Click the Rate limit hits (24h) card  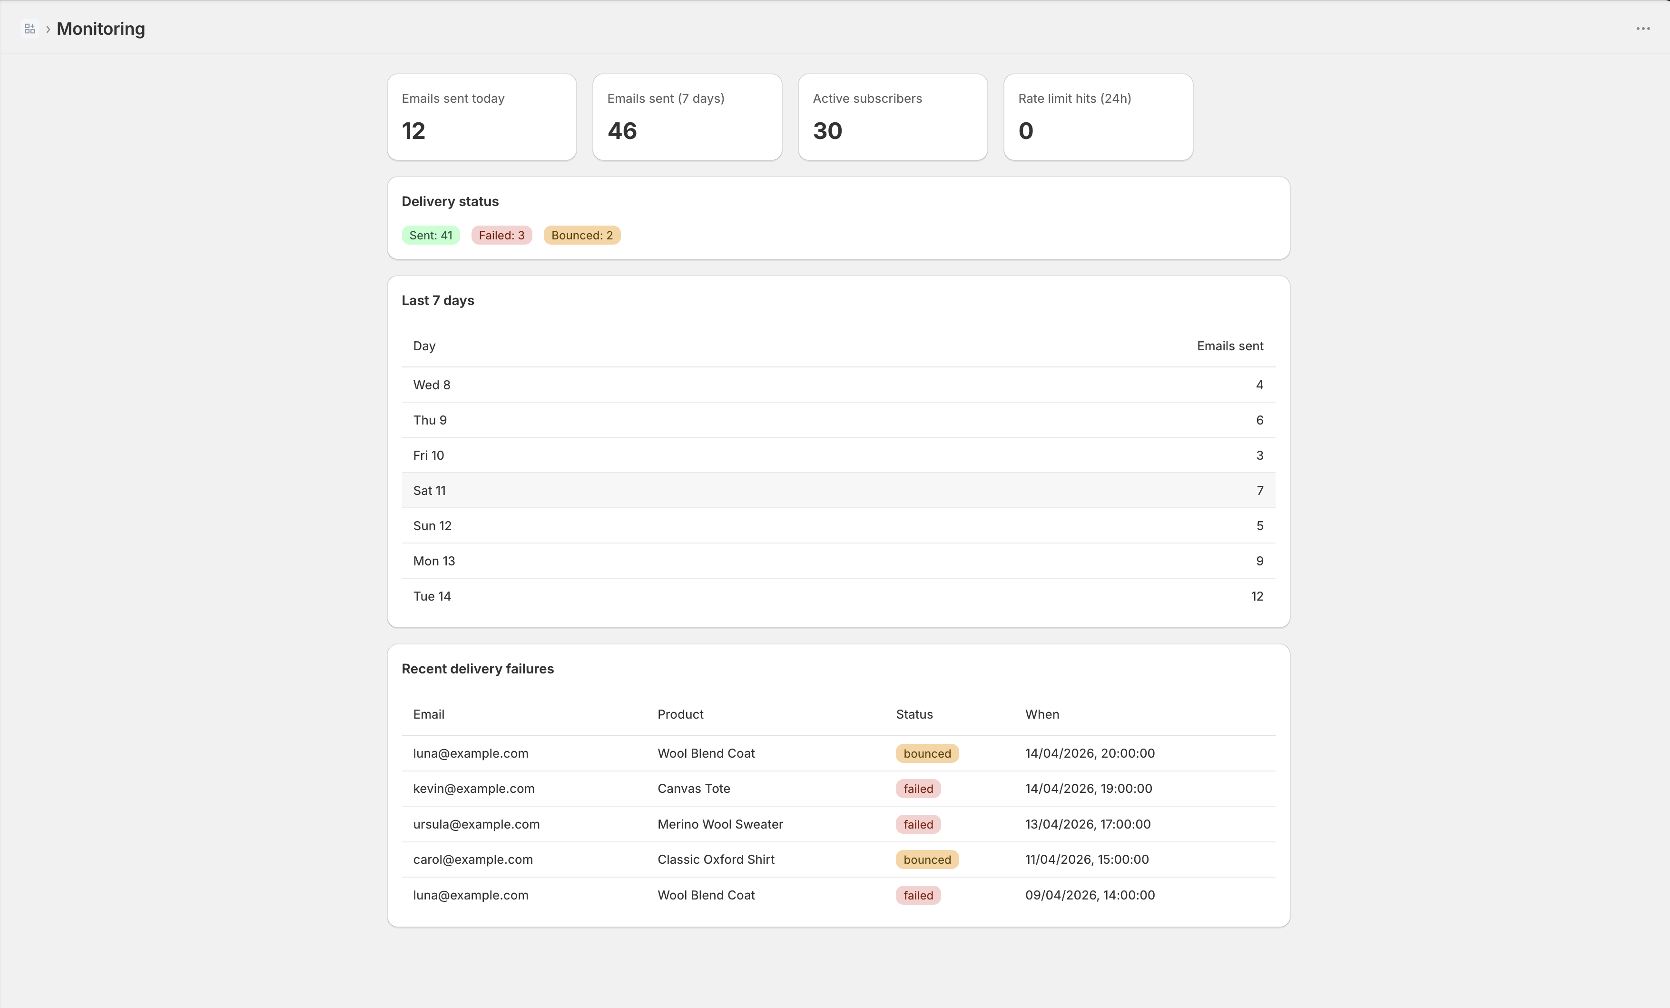pos(1098,117)
